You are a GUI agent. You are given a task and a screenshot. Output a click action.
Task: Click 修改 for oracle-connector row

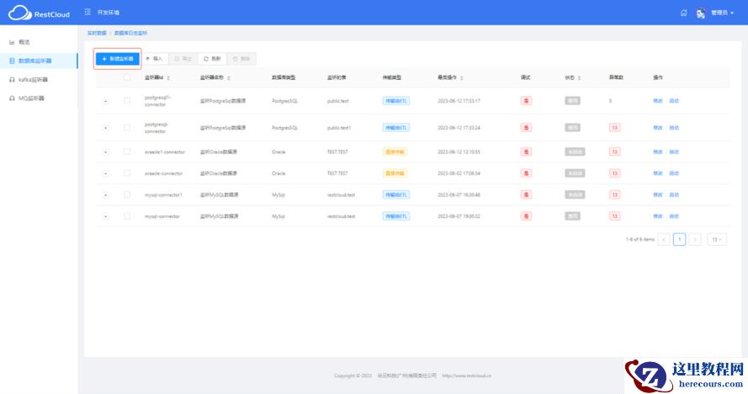point(658,173)
